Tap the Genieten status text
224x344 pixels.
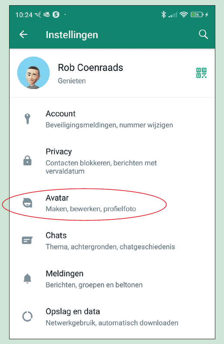(72, 81)
